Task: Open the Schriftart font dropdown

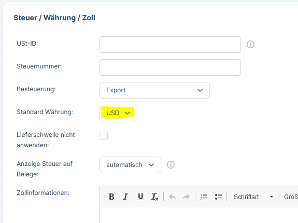Action: pos(253,197)
